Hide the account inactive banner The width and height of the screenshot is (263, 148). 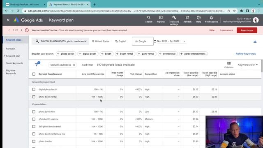point(212,30)
